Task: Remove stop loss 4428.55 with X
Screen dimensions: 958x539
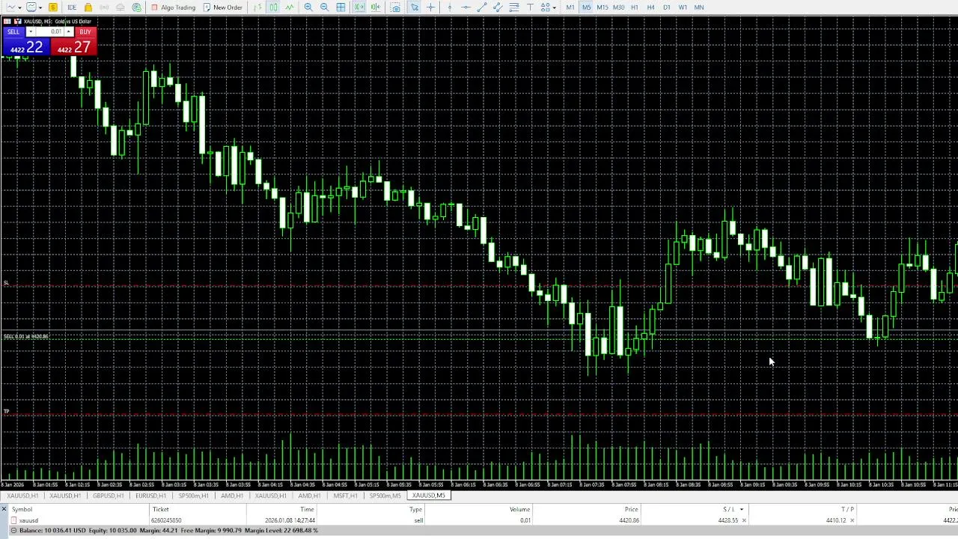Action: click(744, 520)
